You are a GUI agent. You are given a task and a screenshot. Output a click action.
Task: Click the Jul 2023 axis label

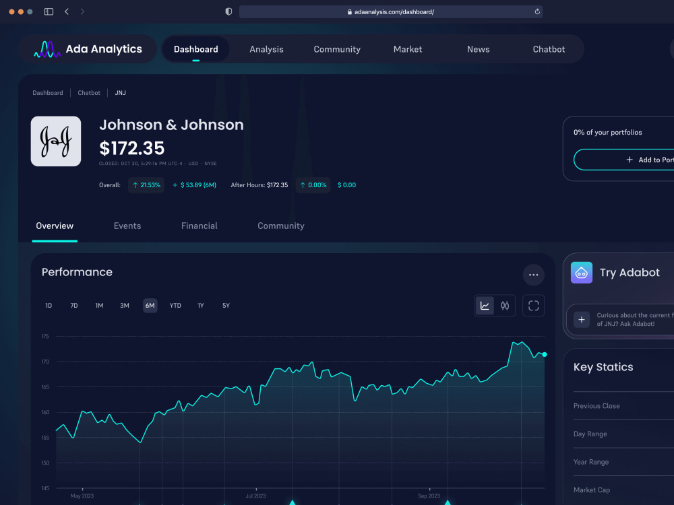(255, 496)
